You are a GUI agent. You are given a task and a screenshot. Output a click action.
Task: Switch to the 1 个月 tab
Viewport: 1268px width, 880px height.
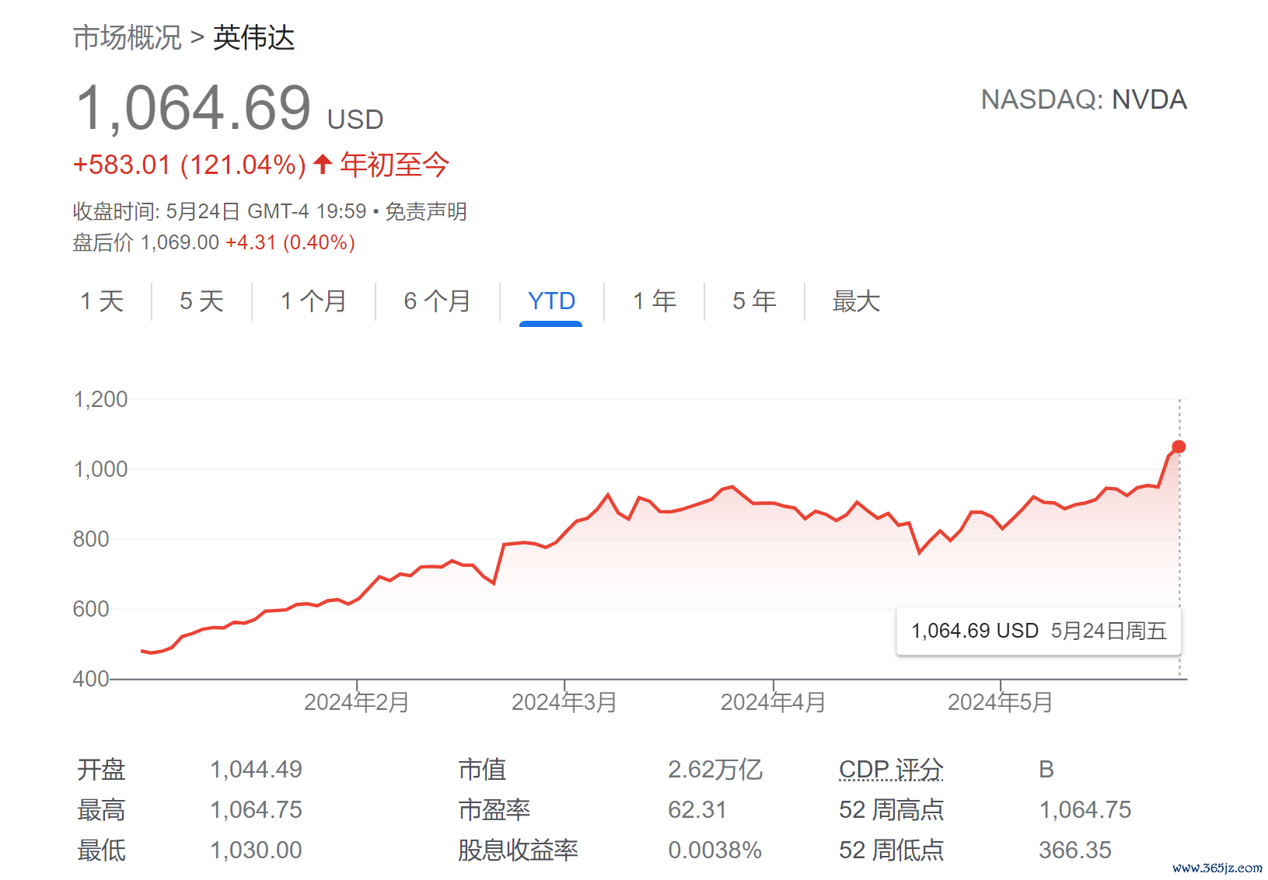[313, 301]
